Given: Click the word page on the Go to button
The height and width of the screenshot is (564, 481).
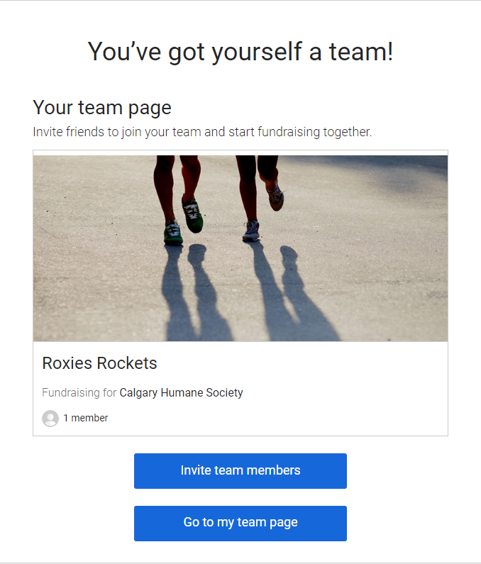Looking at the screenshot, I should pos(284,523).
